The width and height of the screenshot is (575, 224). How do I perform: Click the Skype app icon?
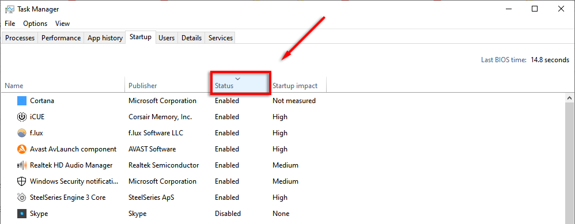coord(22,214)
